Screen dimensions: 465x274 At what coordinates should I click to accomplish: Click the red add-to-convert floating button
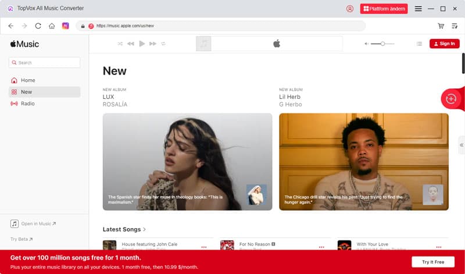point(450,99)
